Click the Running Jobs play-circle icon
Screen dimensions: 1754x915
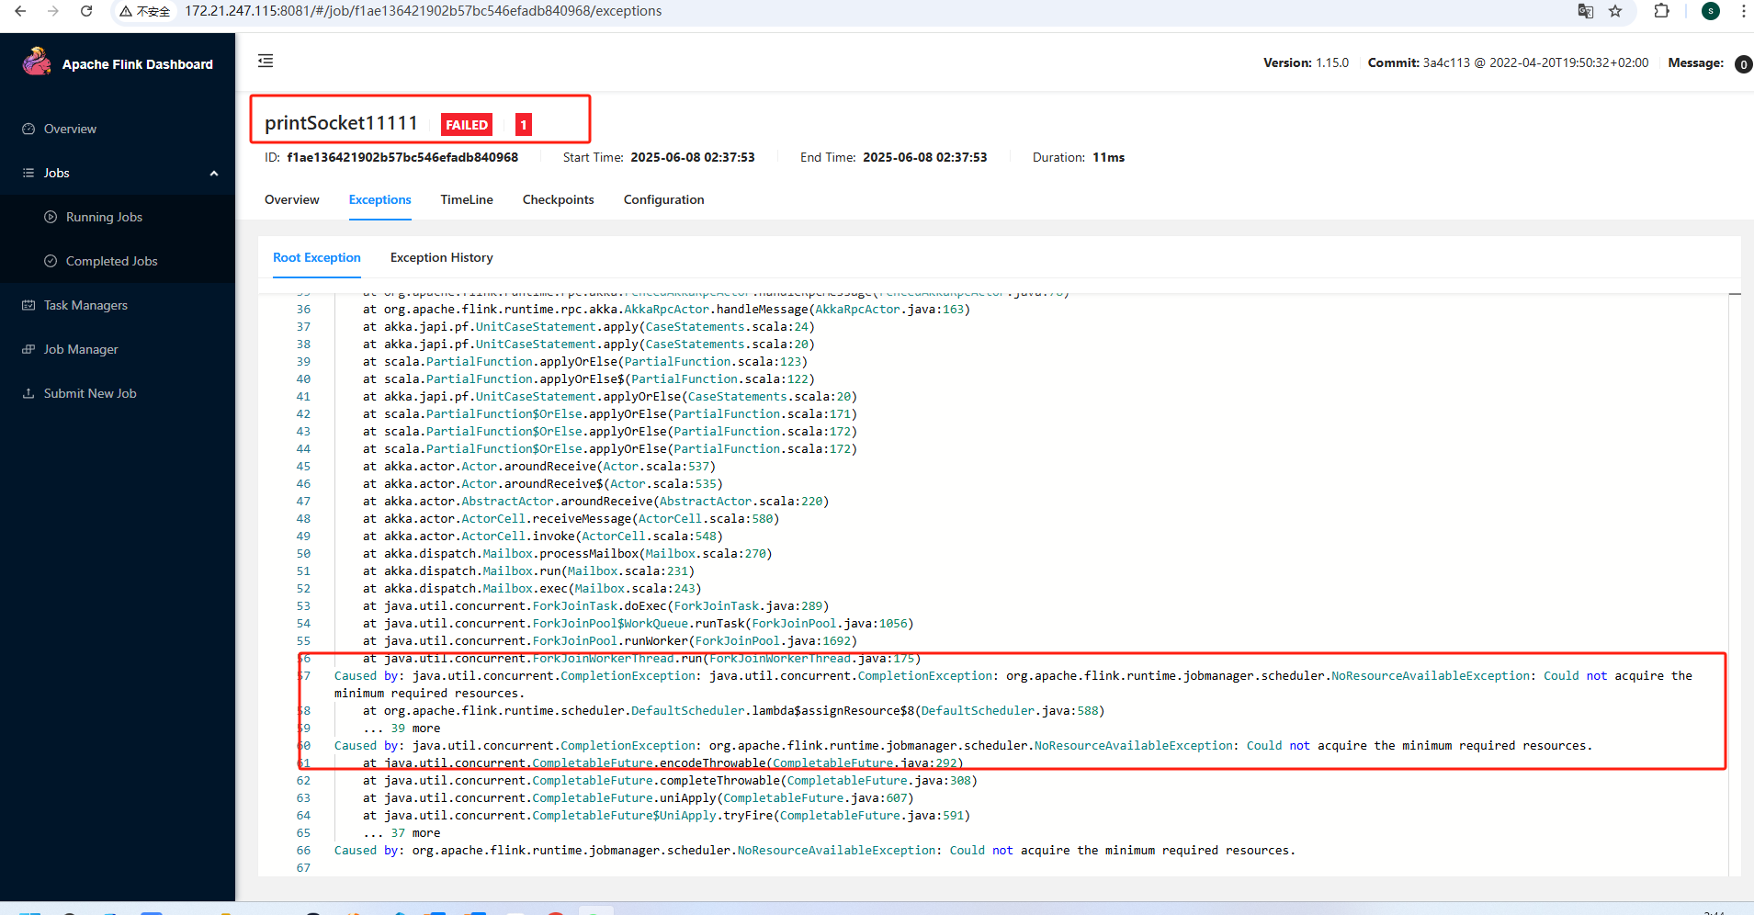pyautogui.click(x=51, y=217)
